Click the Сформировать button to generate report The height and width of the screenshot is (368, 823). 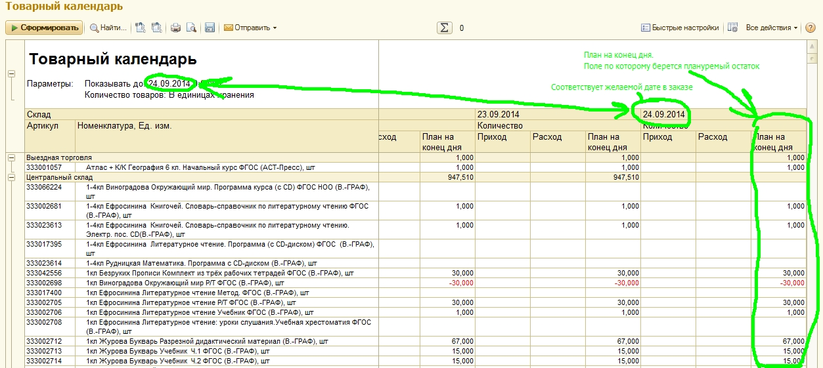point(44,28)
